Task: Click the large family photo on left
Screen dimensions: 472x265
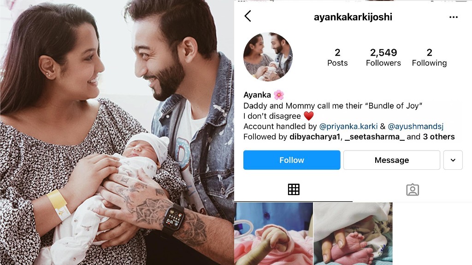Action: 117,132
